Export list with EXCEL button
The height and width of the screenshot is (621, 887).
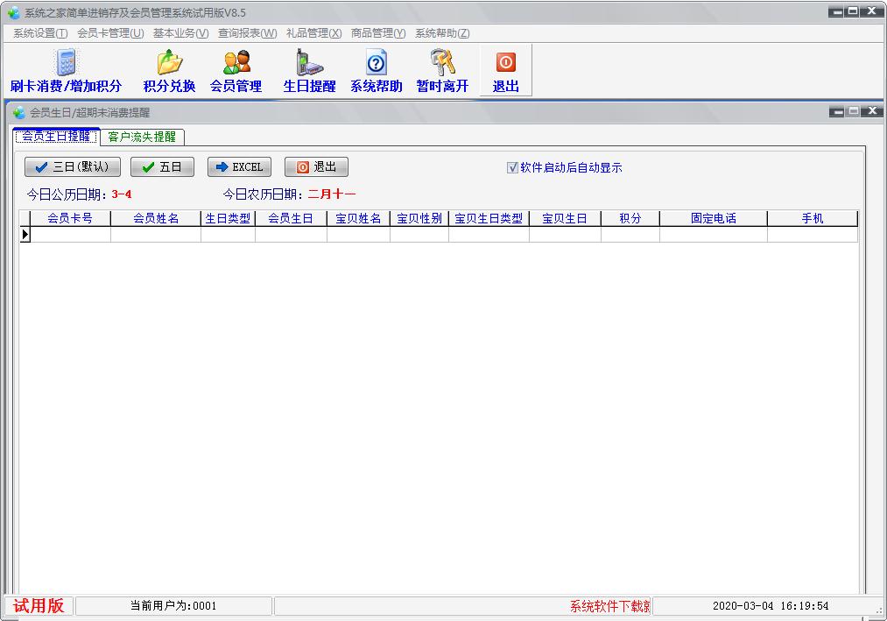coord(239,167)
